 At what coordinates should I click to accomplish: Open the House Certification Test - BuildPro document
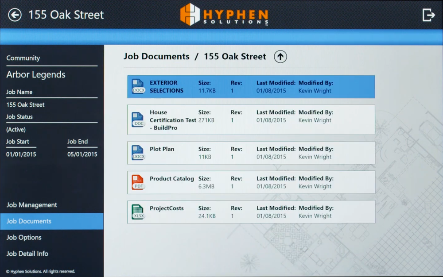[x=251, y=119]
